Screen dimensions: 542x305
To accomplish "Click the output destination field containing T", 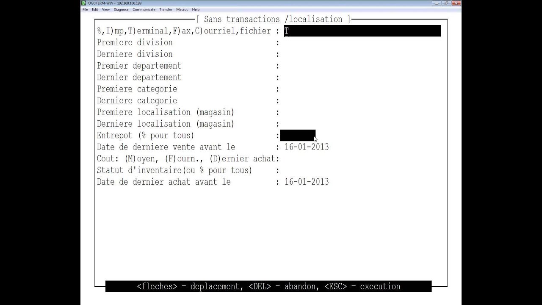I will (x=362, y=31).
